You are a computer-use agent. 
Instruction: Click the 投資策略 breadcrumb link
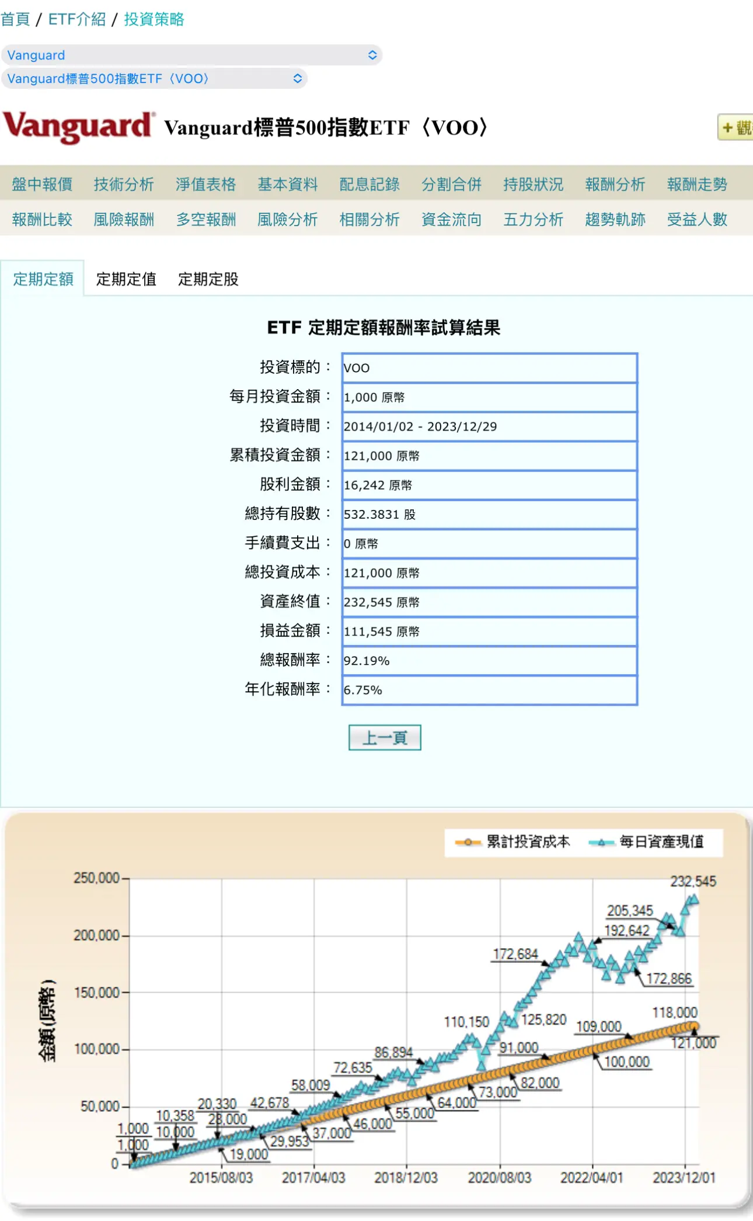click(x=154, y=19)
